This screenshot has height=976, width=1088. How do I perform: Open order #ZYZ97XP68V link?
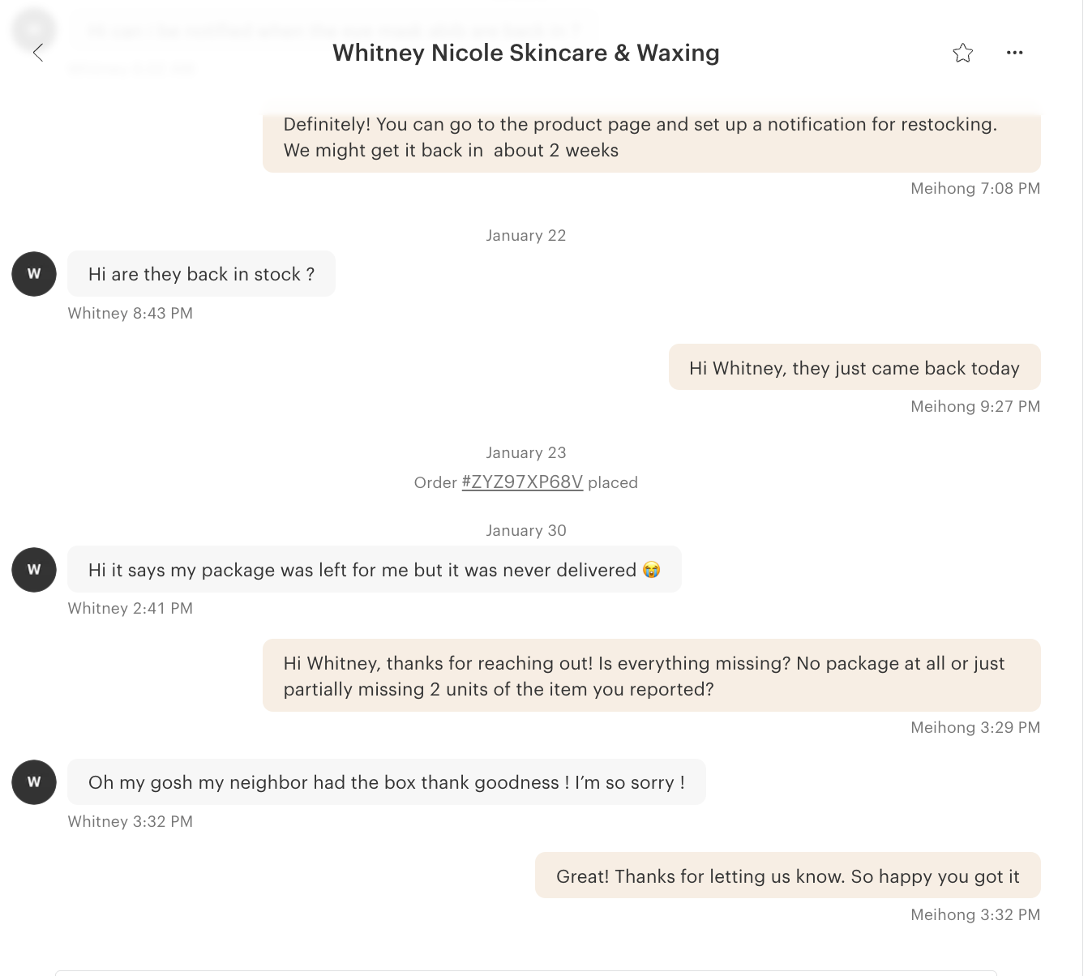click(522, 482)
